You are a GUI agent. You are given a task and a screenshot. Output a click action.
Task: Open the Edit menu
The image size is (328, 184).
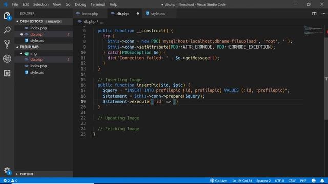26,4
